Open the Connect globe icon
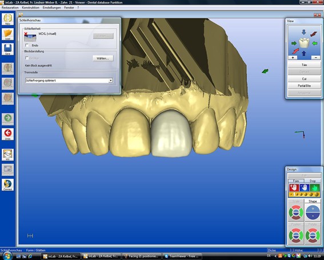 tap(7, 184)
